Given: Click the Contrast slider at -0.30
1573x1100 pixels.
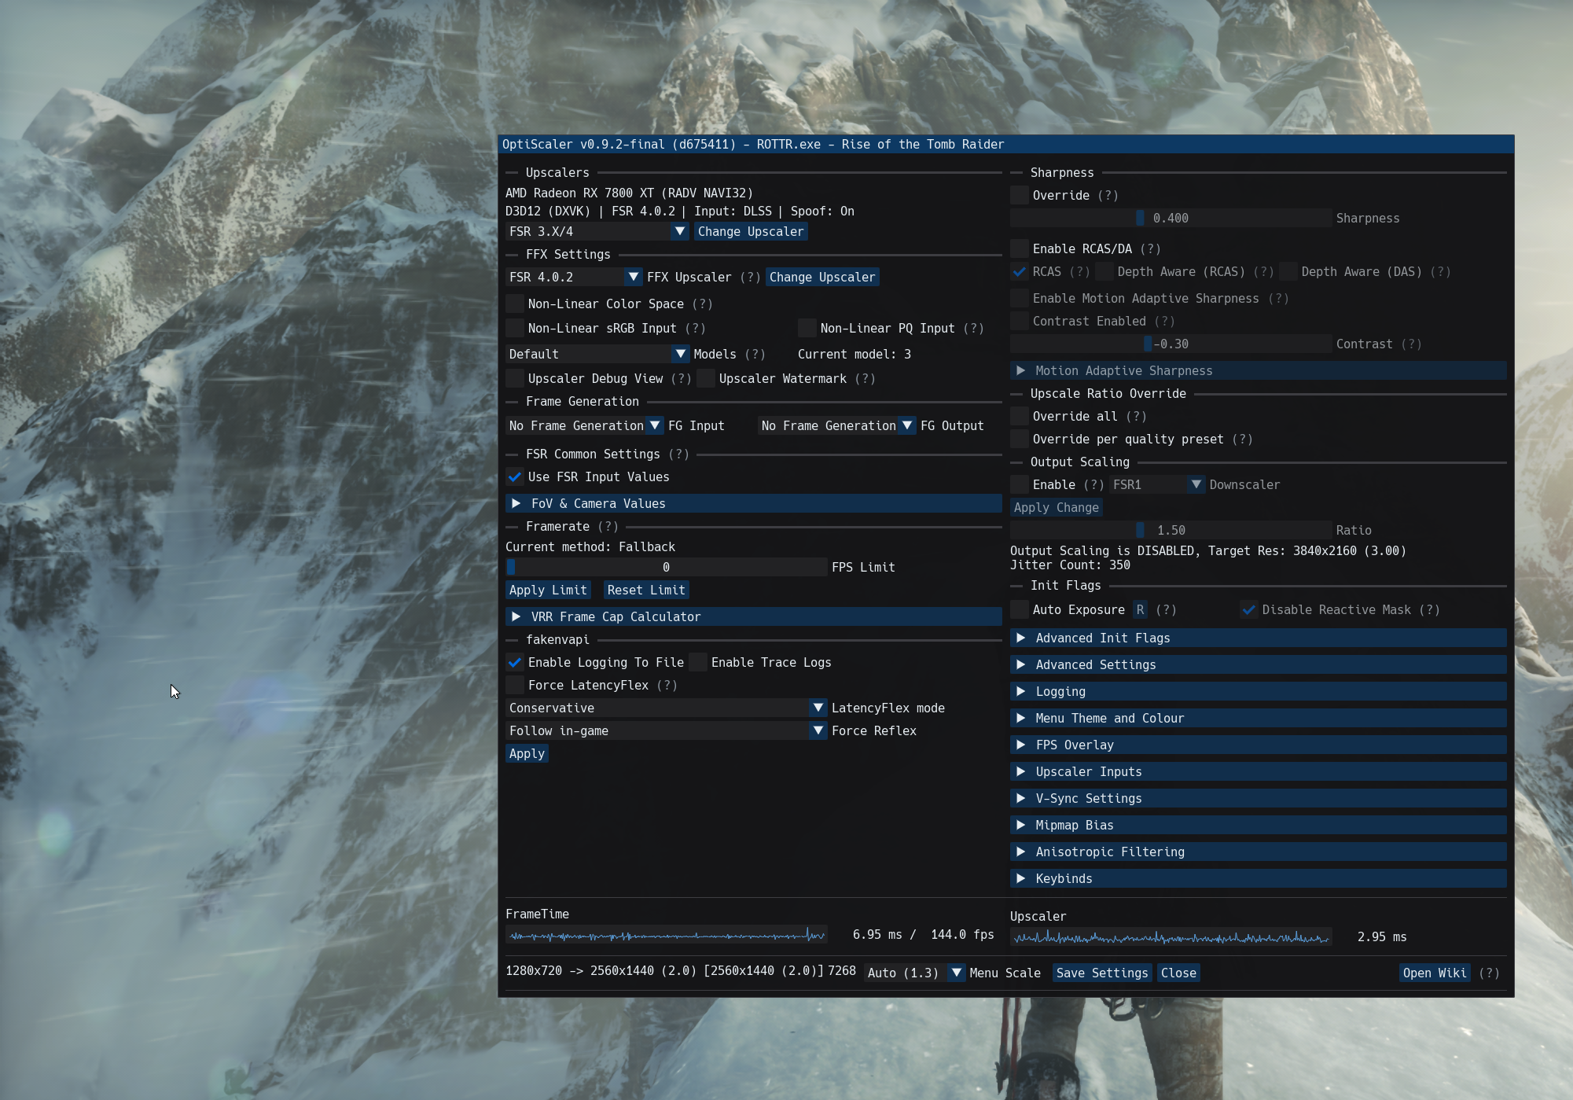Looking at the screenshot, I should (x=1171, y=344).
